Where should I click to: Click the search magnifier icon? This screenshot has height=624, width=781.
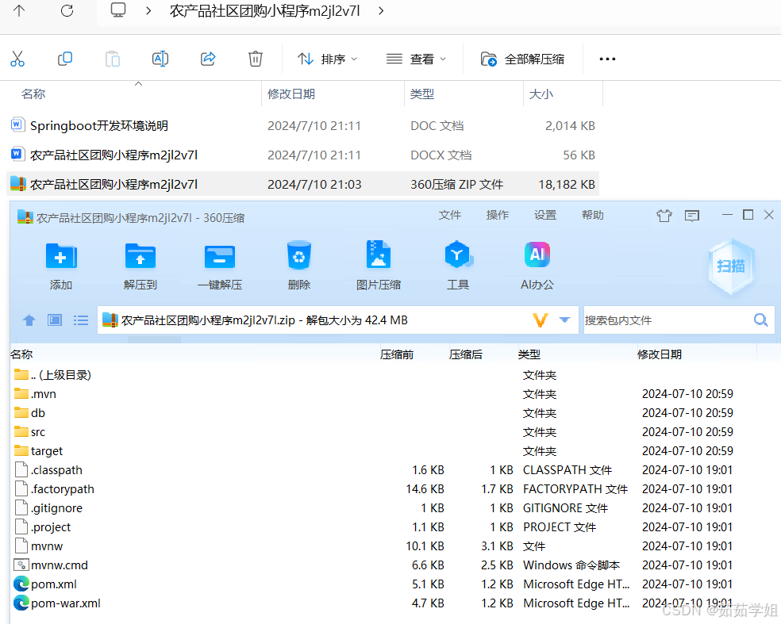[760, 320]
